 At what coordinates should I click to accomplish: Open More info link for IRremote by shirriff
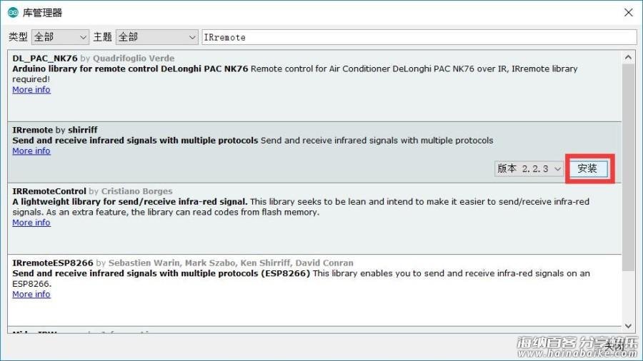(x=31, y=151)
